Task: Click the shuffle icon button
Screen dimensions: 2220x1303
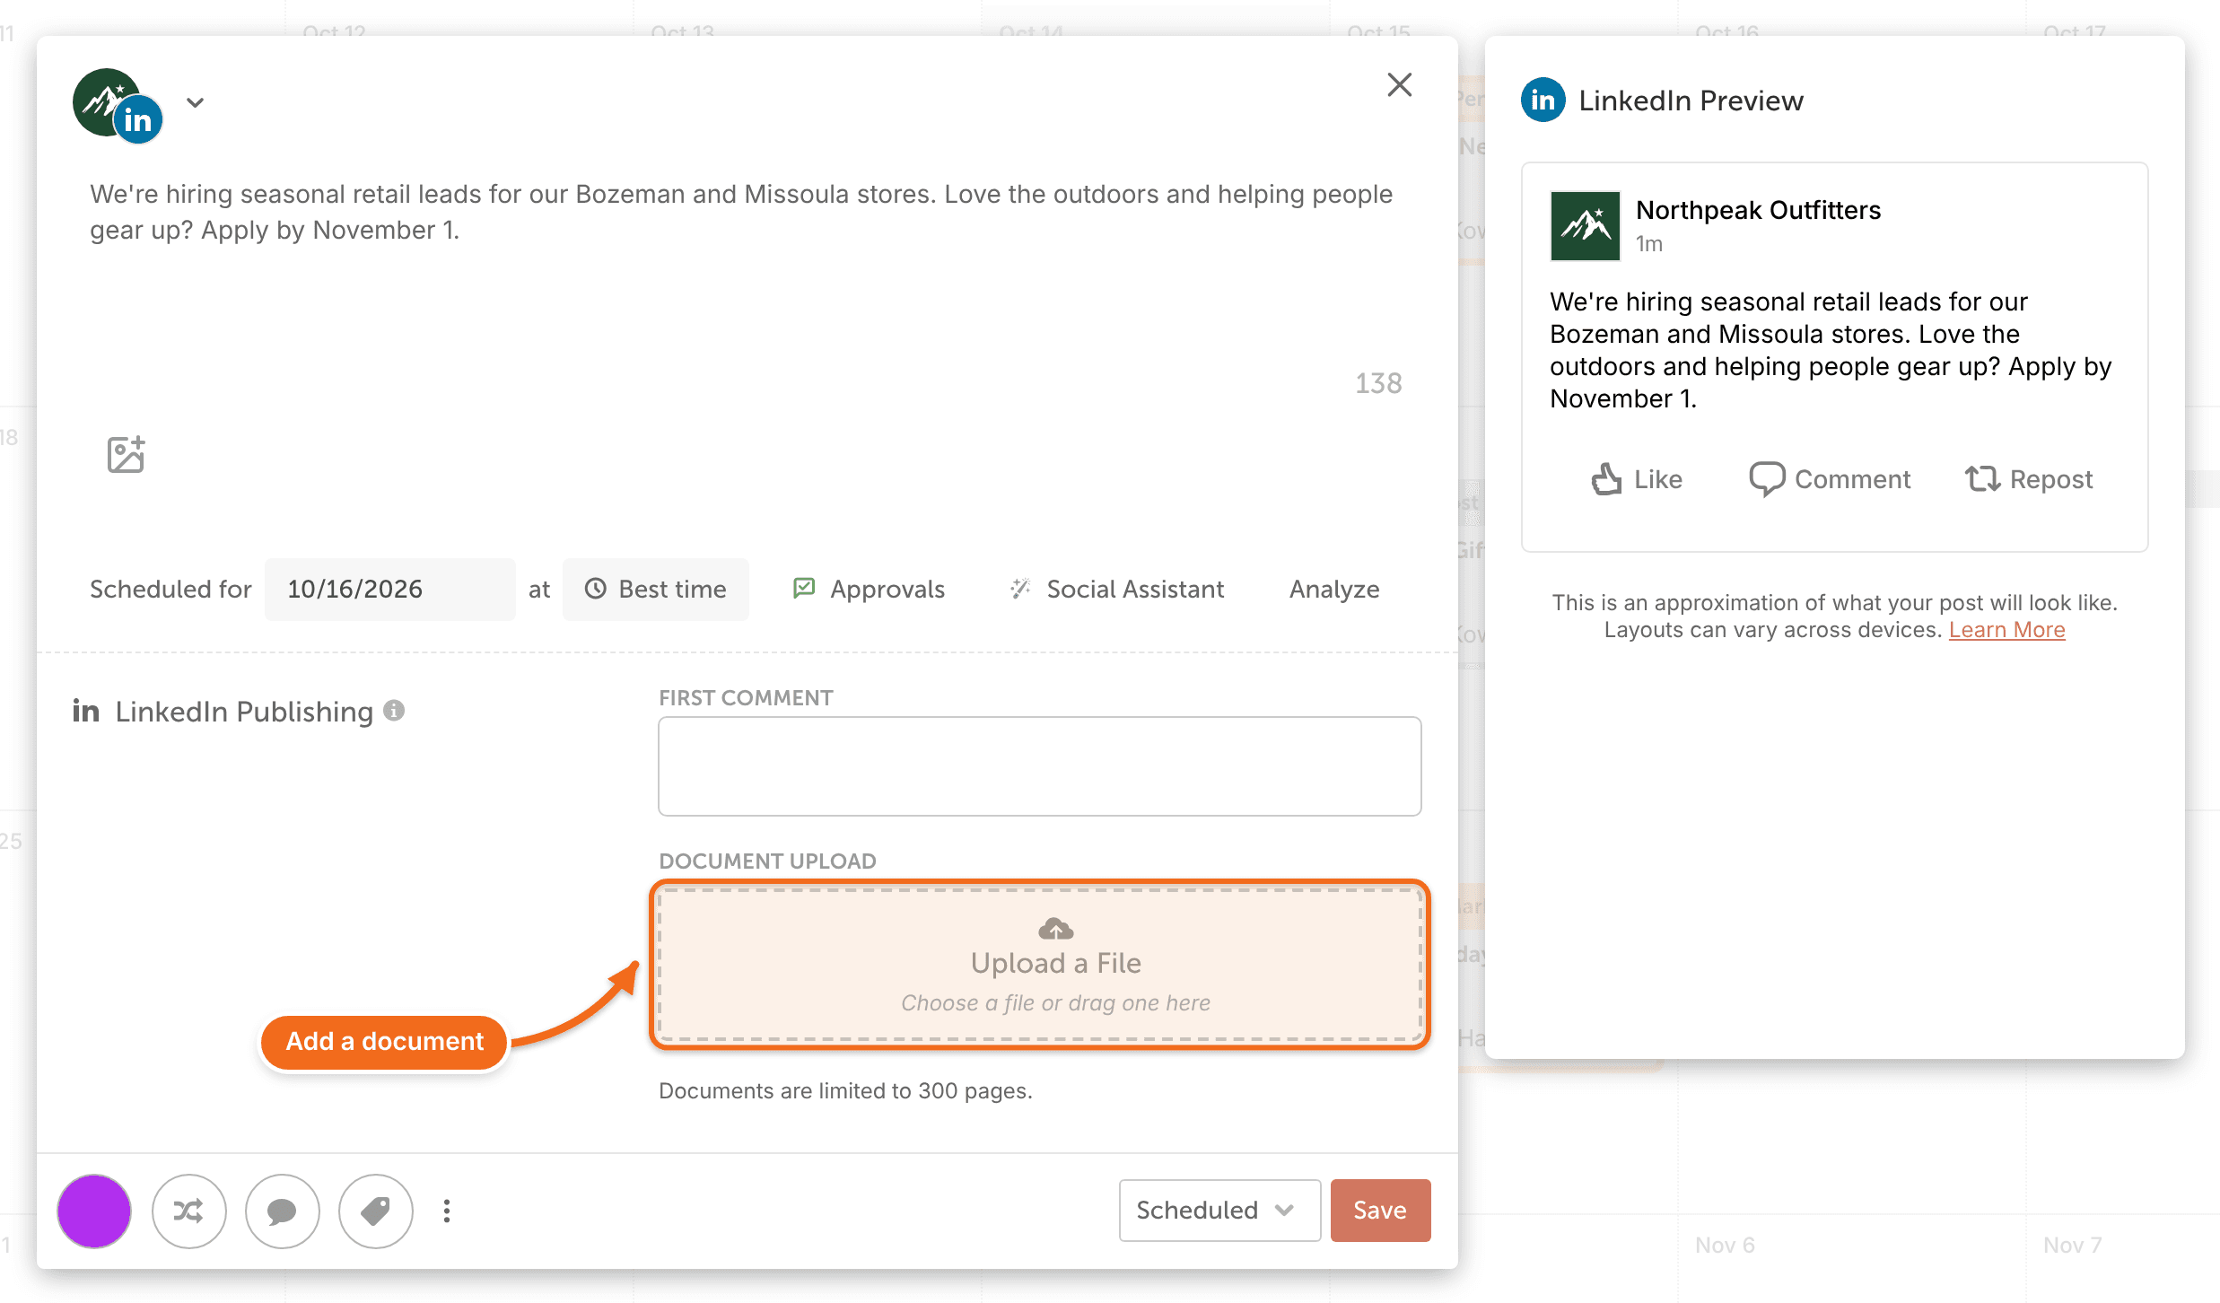Action: click(188, 1211)
